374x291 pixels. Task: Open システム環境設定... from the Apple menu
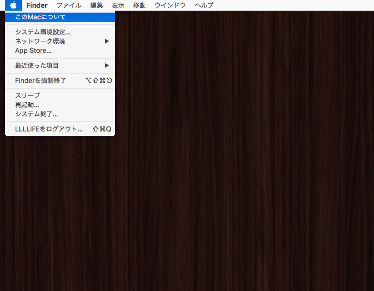coord(43,32)
